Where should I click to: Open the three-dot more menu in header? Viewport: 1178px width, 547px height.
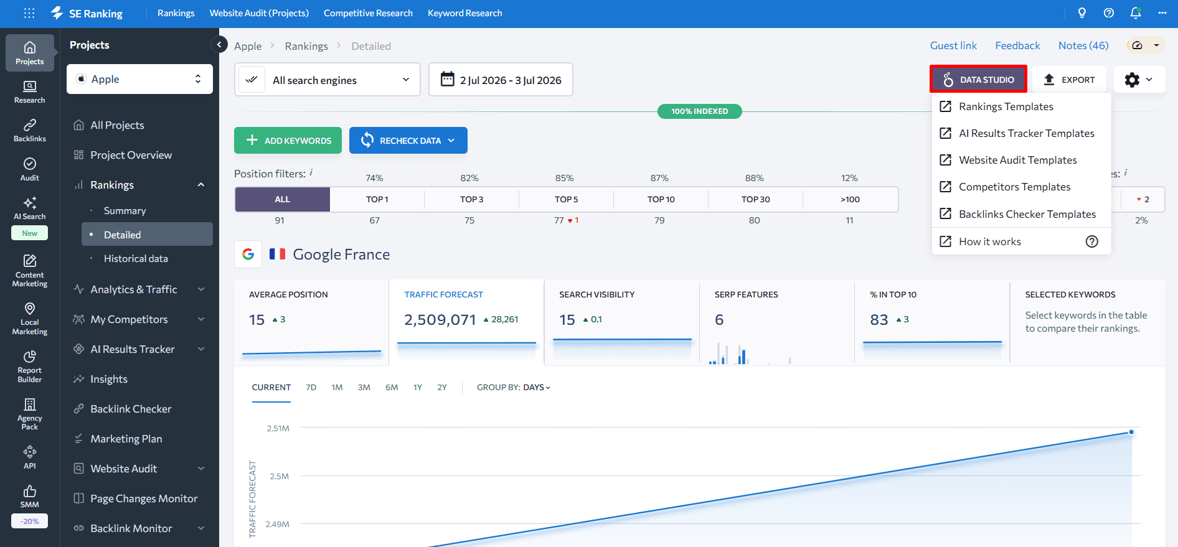click(x=1162, y=13)
